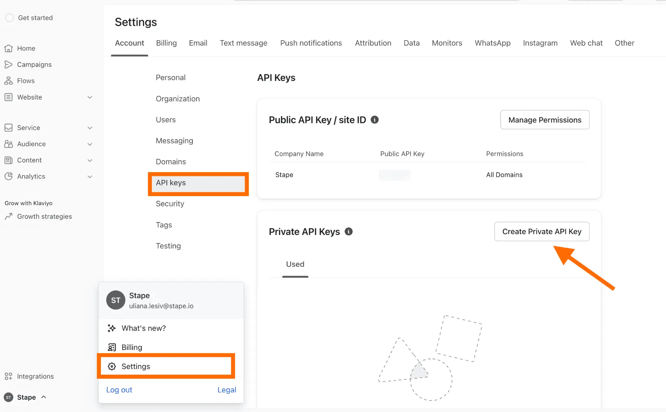Click the Stape company name cell
Screen dimensions: 666x412
pos(284,175)
